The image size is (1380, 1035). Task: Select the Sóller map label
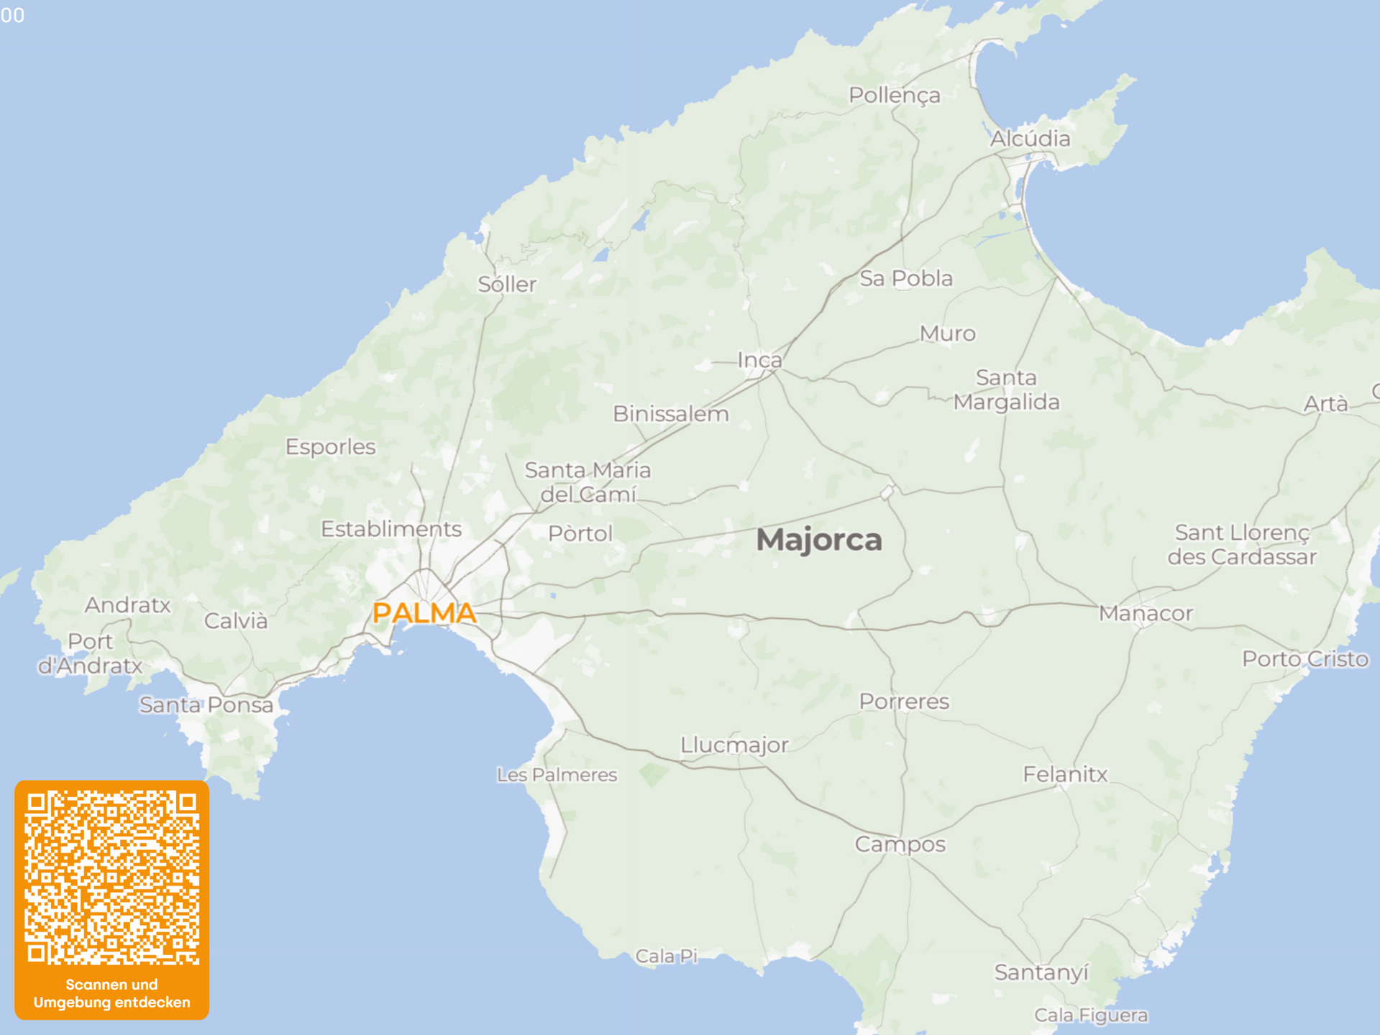pos(507,285)
